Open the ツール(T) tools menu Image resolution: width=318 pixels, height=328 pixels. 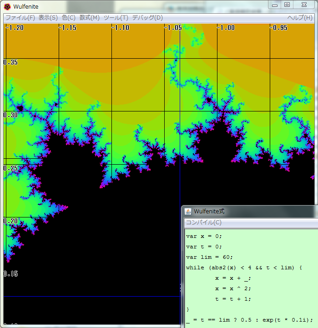click(x=116, y=18)
